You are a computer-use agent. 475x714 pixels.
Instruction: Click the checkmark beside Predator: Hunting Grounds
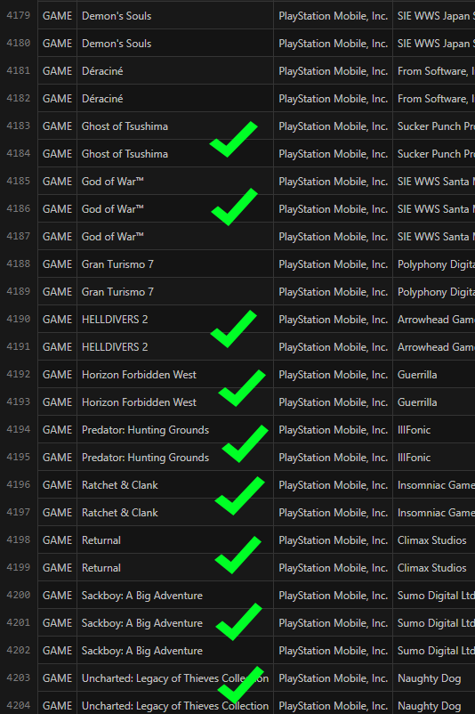[245, 443]
